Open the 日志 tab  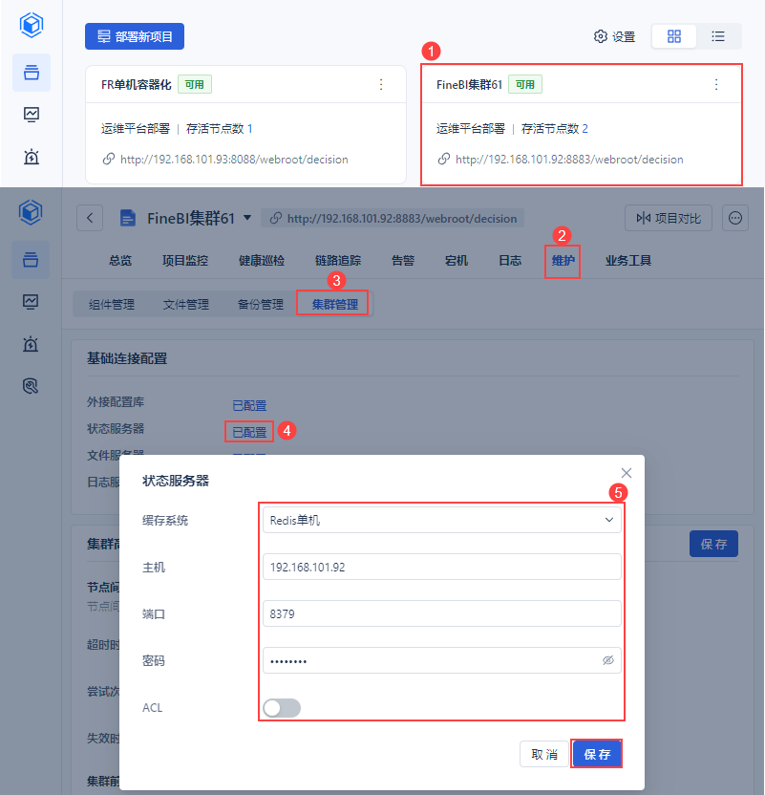(x=510, y=261)
